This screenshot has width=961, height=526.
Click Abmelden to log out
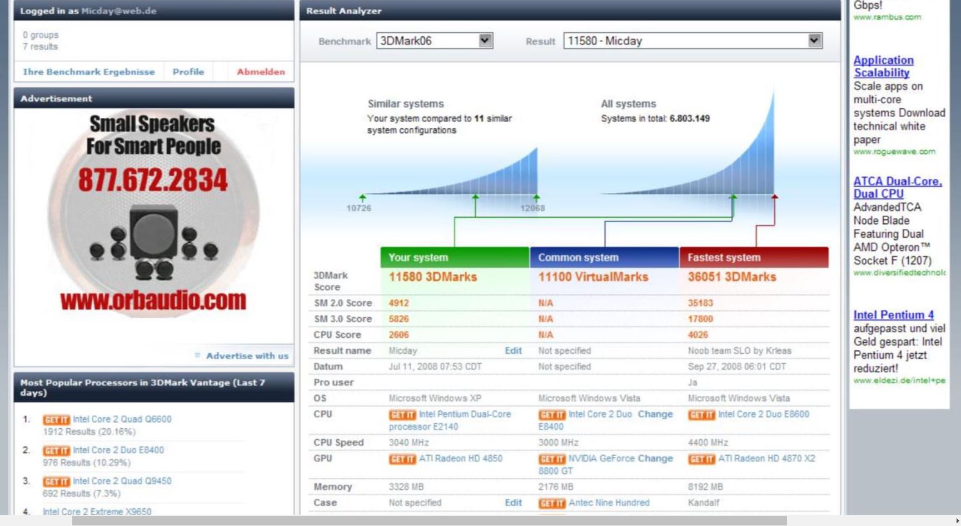pos(261,72)
